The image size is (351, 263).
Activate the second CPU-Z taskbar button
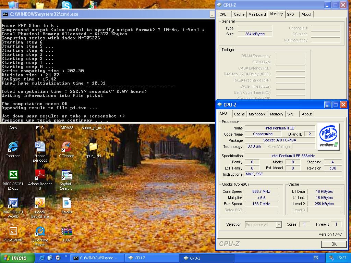[x=207, y=258]
